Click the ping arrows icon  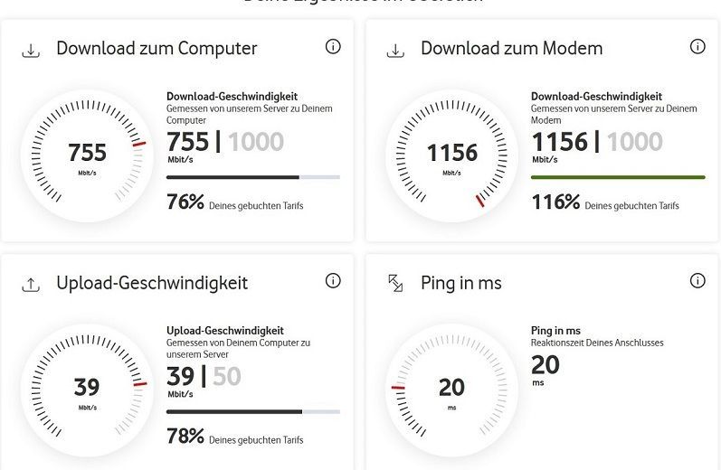click(x=395, y=284)
